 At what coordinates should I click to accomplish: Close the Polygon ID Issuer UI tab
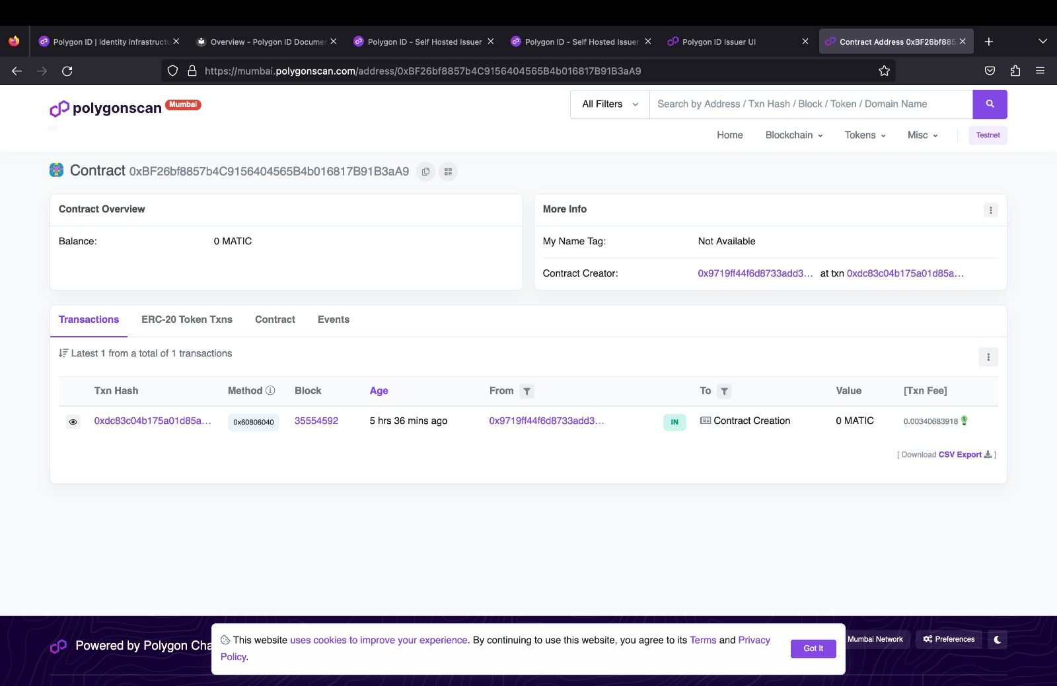pyautogui.click(x=805, y=42)
